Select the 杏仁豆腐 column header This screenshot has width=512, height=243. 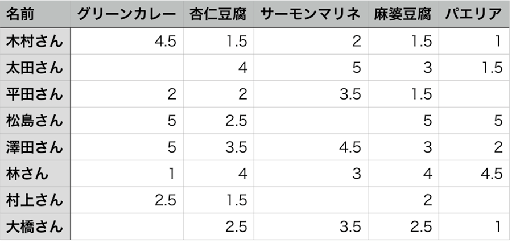[x=218, y=14]
